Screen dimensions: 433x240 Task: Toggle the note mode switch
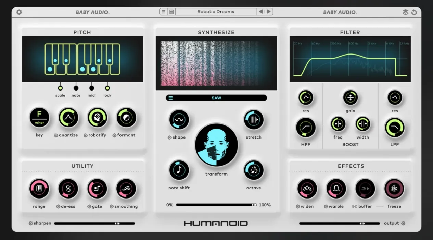point(76,88)
